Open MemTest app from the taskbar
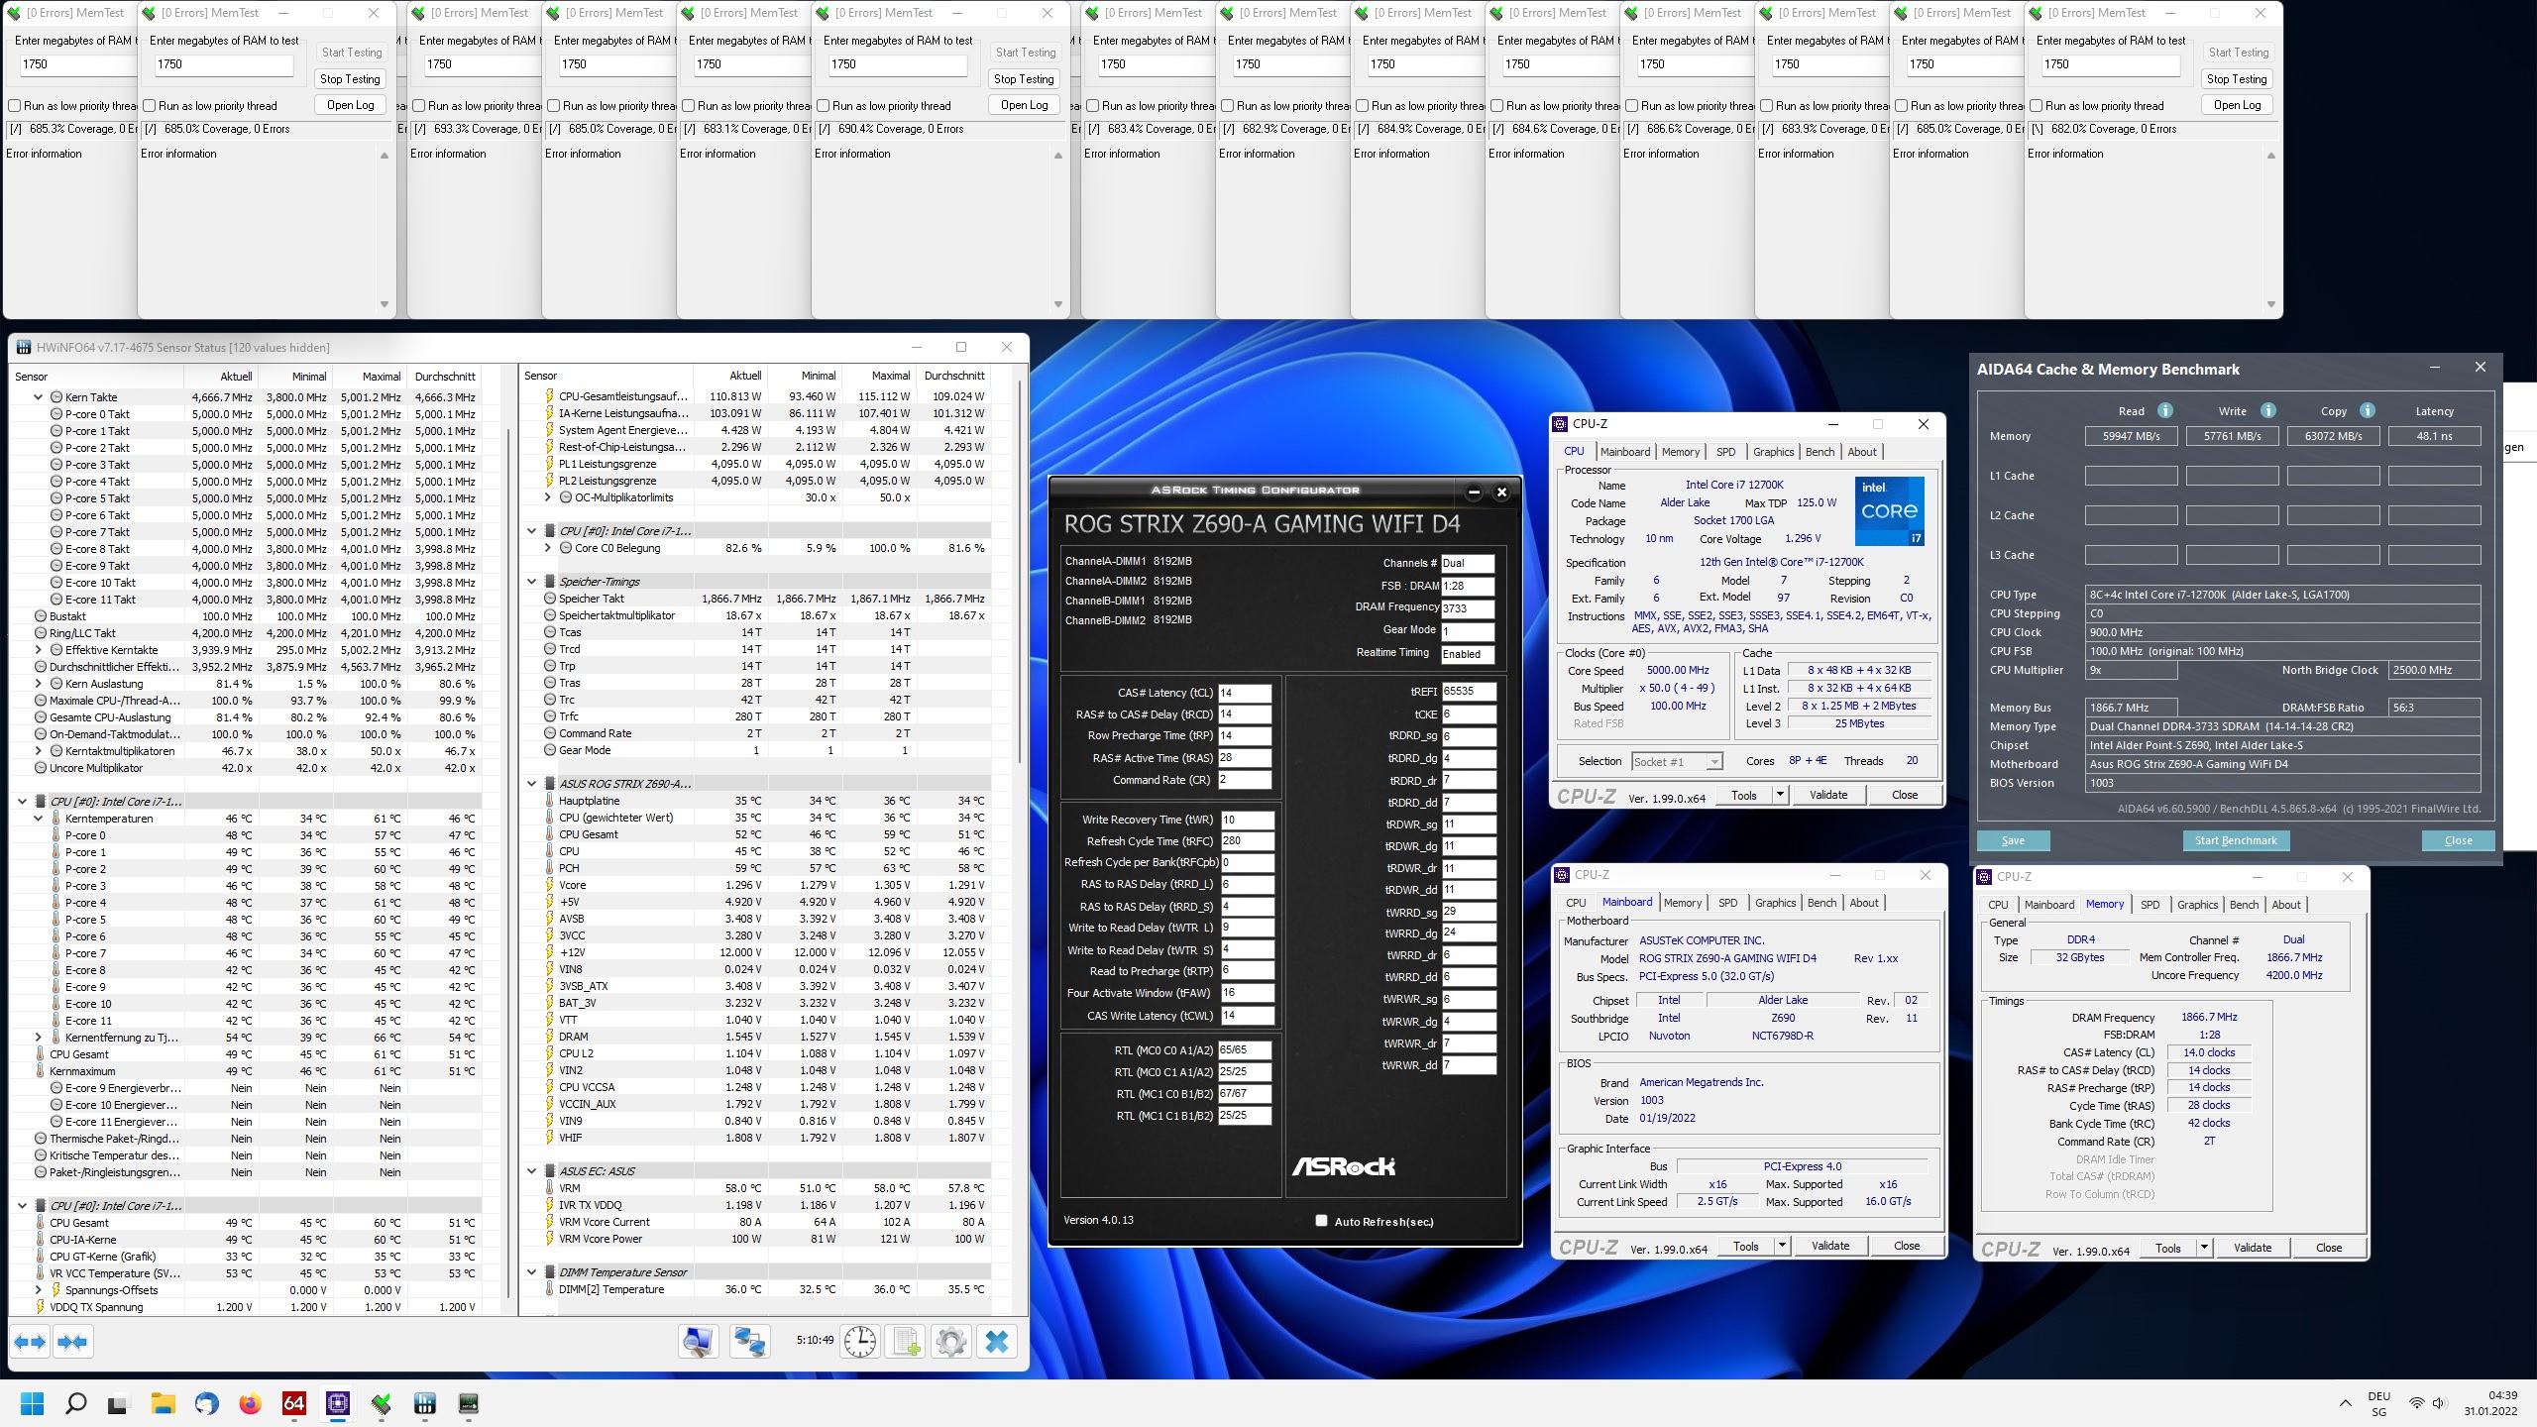The height and width of the screenshot is (1427, 2537). click(382, 1403)
